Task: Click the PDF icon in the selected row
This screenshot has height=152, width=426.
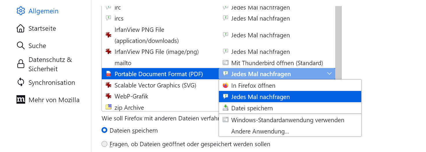Action: coord(108,74)
